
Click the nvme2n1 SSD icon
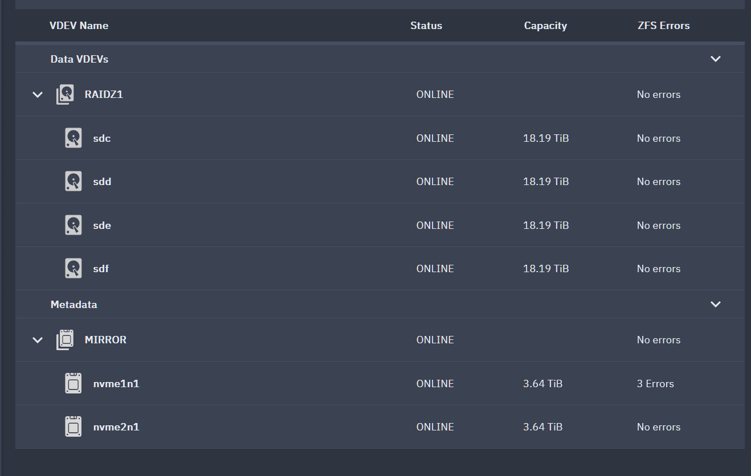74,427
